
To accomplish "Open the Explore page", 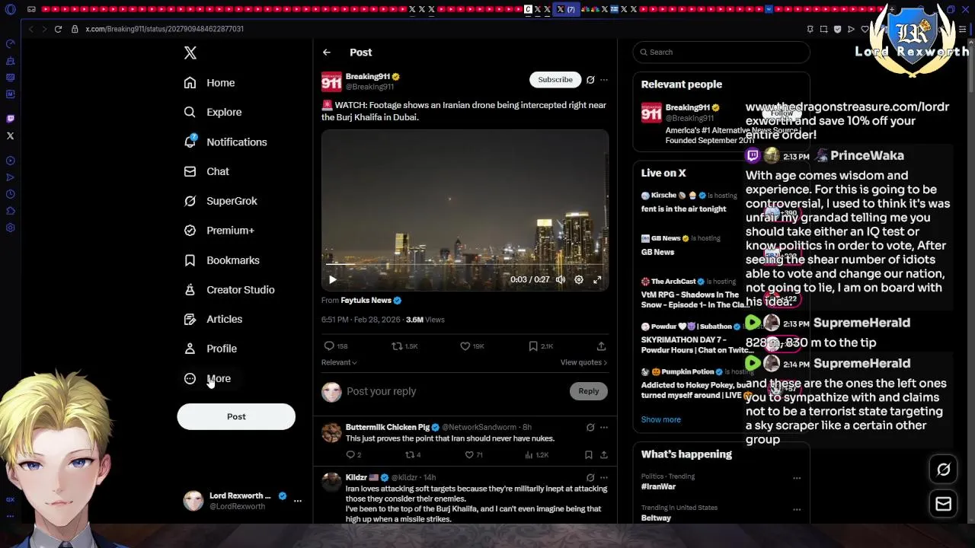I will [x=213, y=112].
